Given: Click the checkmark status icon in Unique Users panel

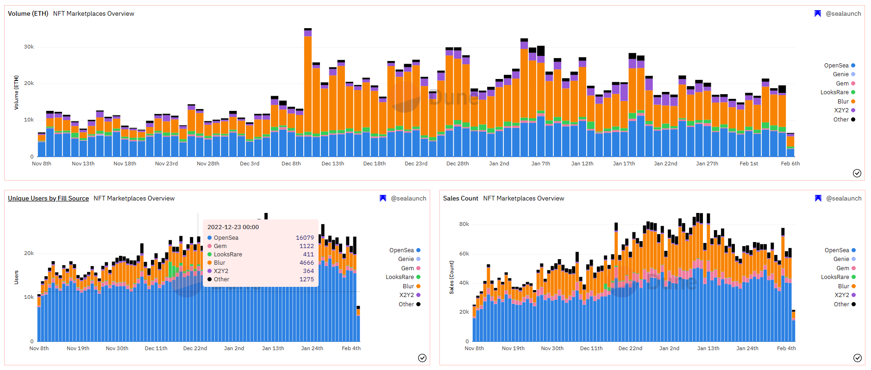Looking at the screenshot, I should (x=422, y=358).
